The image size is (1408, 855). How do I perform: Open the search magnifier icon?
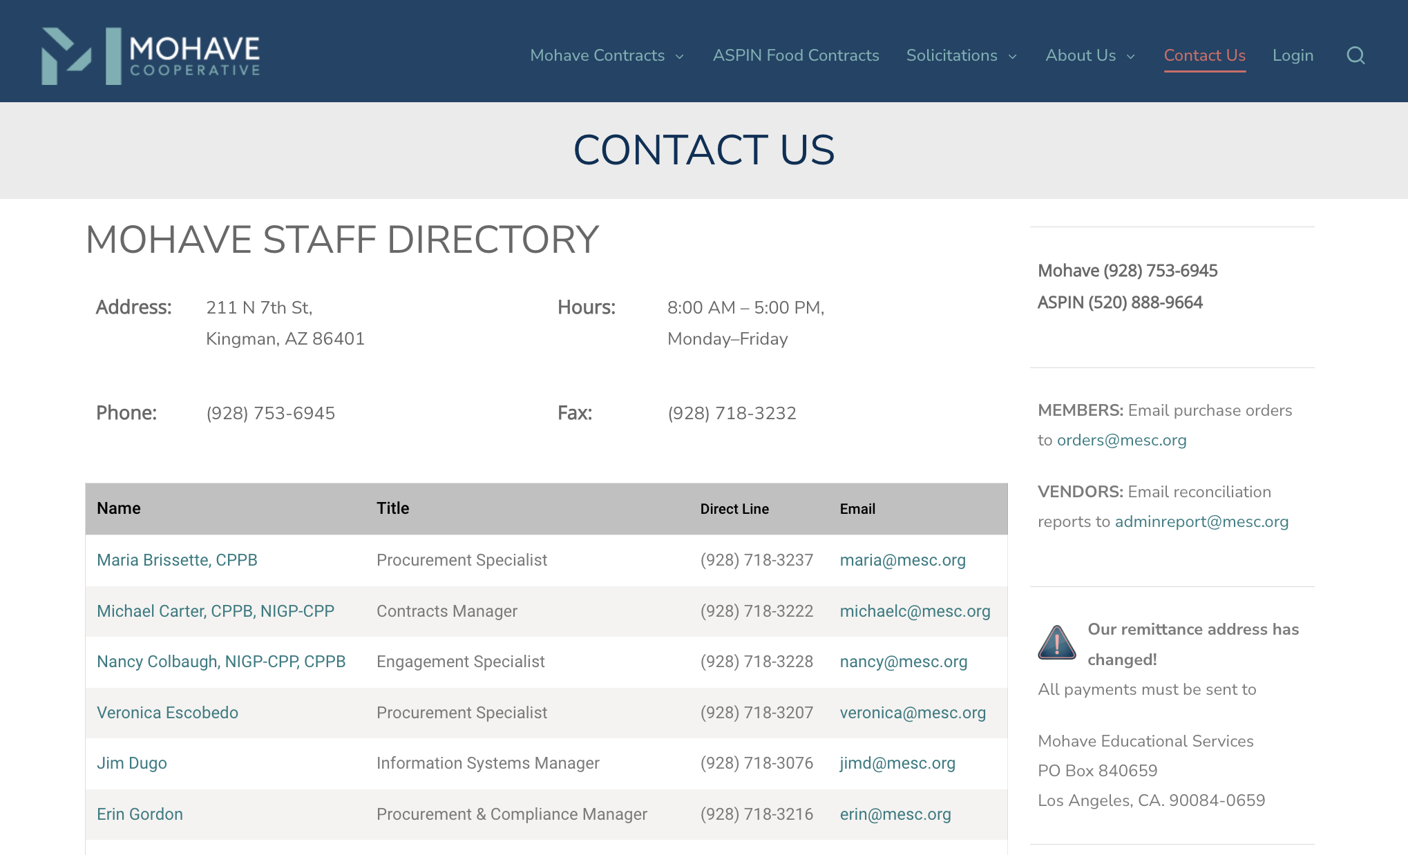(x=1355, y=55)
